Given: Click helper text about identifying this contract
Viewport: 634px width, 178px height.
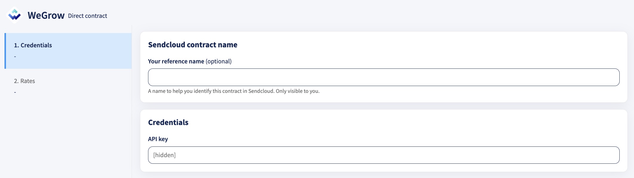Looking at the screenshot, I should [x=234, y=91].
